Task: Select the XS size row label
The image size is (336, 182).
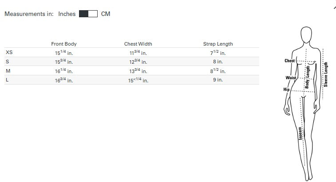Action: pyautogui.click(x=9, y=52)
